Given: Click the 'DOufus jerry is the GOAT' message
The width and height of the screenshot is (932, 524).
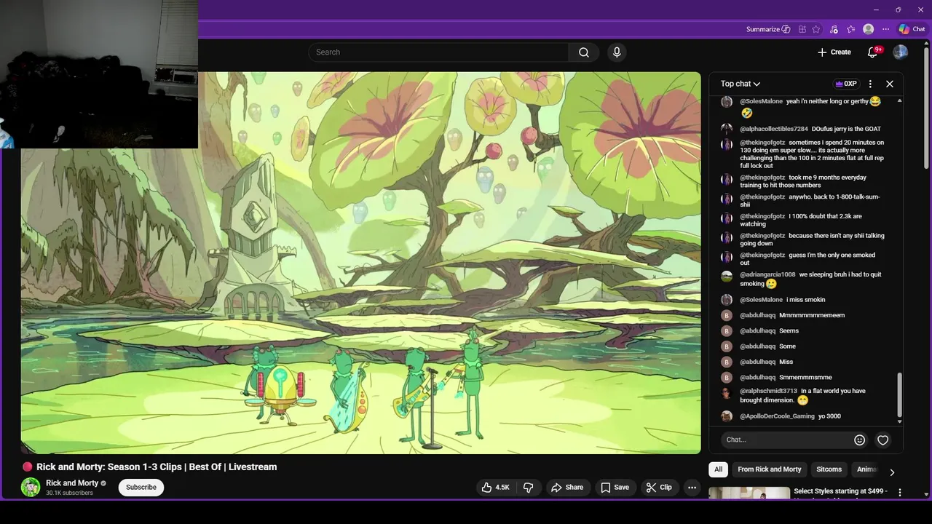Looking at the screenshot, I should pos(846,129).
